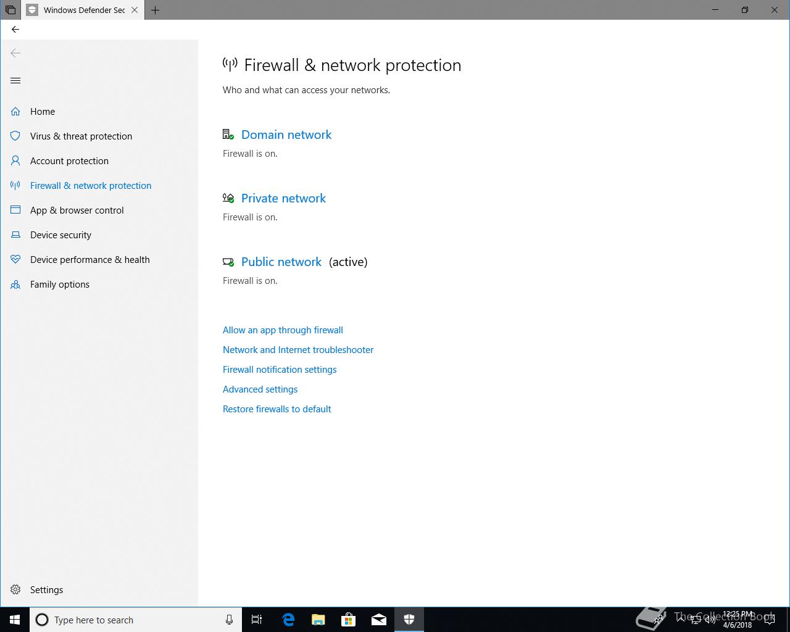This screenshot has height=632, width=790.
Task: Click the Domain network building icon
Action: [228, 135]
